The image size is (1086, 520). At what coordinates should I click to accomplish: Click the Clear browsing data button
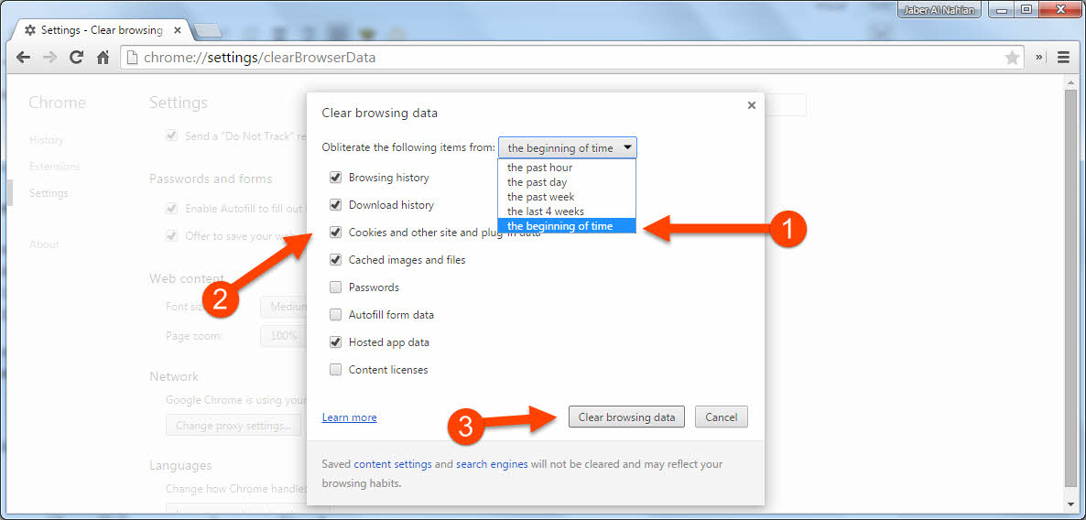click(x=627, y=417)
